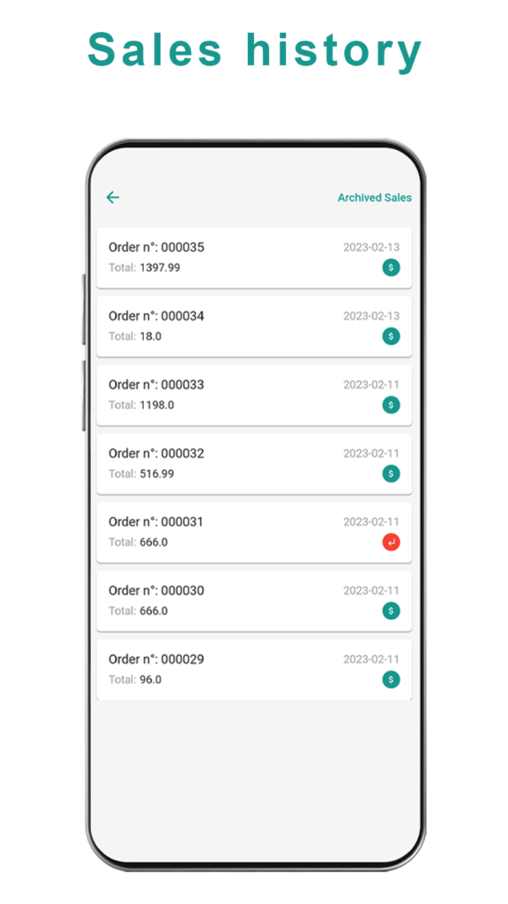Tap the back arrow icon
This screenshot has width=508, height=904.
click(112, 198)
